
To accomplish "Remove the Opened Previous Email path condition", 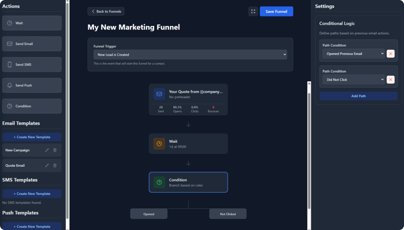I will (391, 54).
